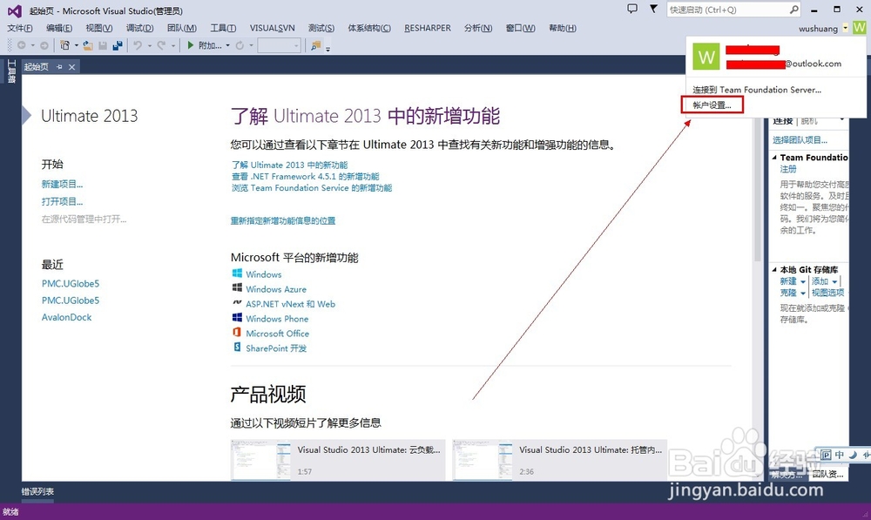This screenshot has height=520, width=871.
Task: Click the green Attach play button
Action: (x=191, y=45)
